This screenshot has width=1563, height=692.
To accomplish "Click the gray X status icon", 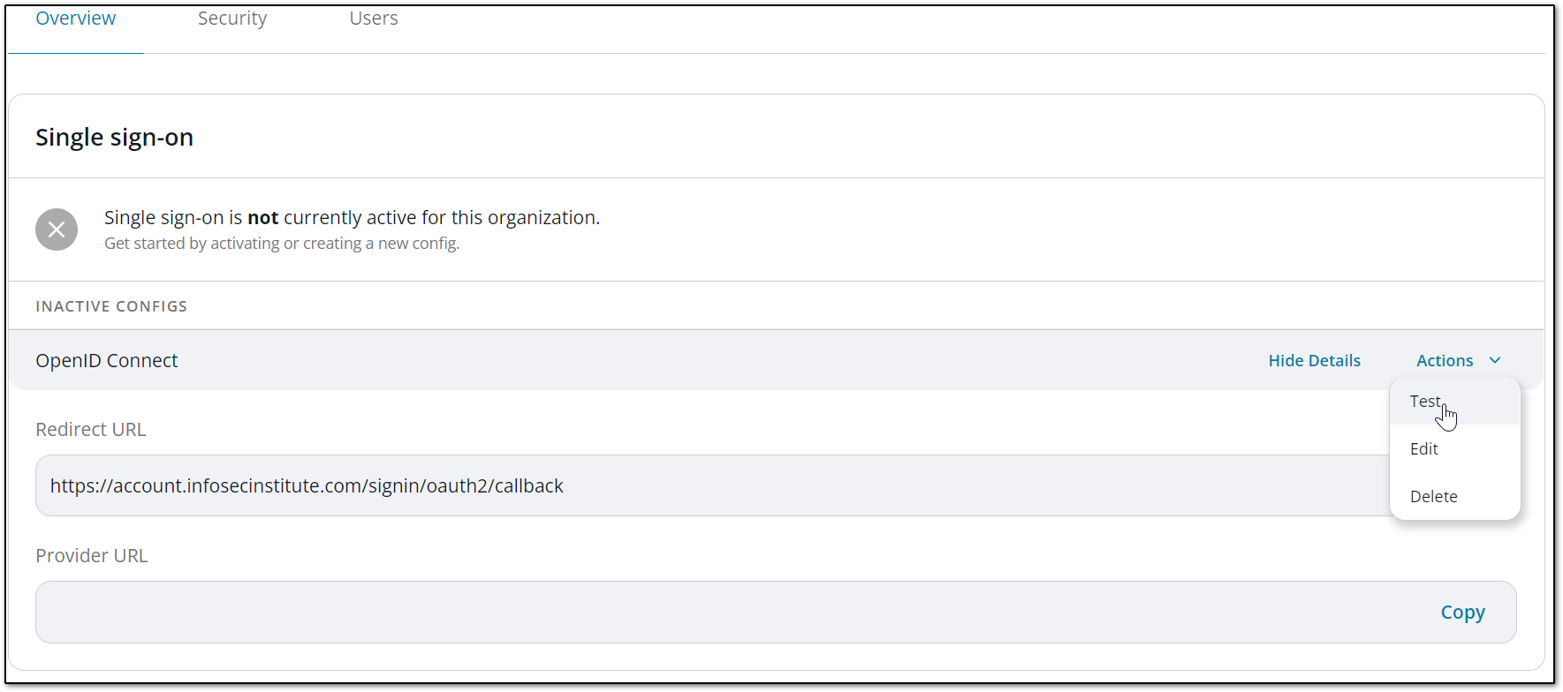I will pos(57,229).
